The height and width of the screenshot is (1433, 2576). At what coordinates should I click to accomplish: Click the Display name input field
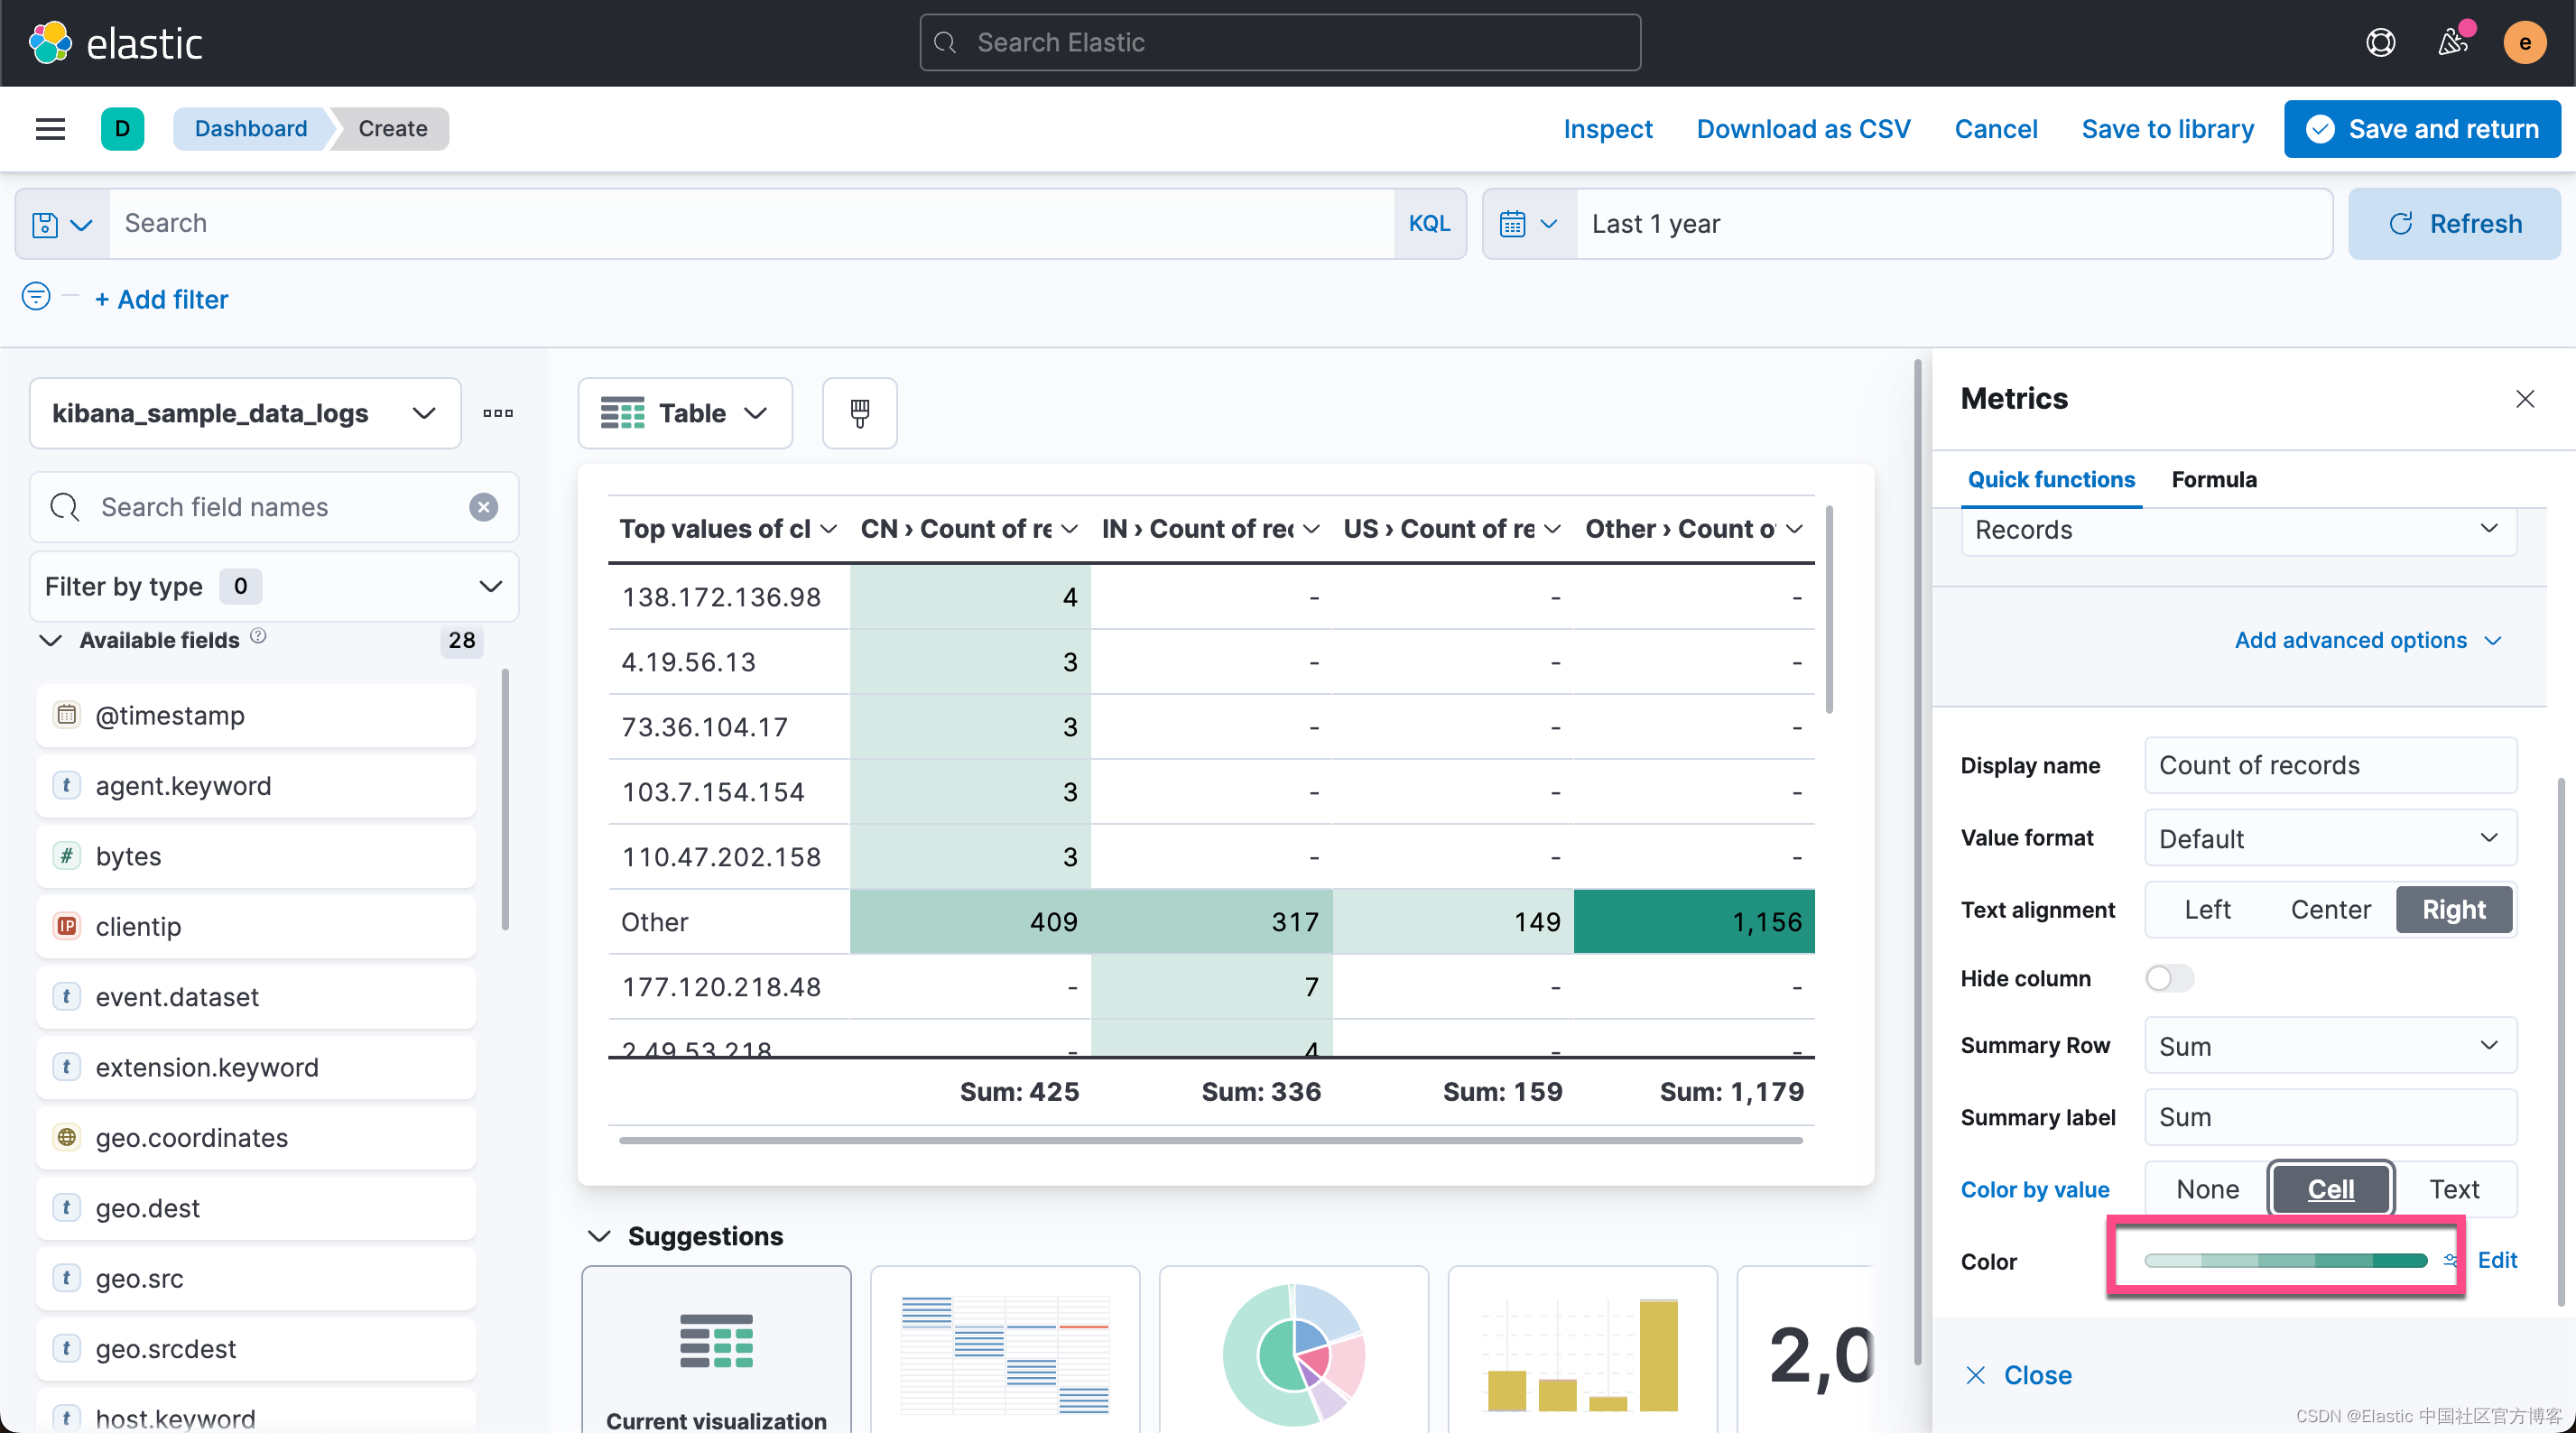tap(2329, 765)
